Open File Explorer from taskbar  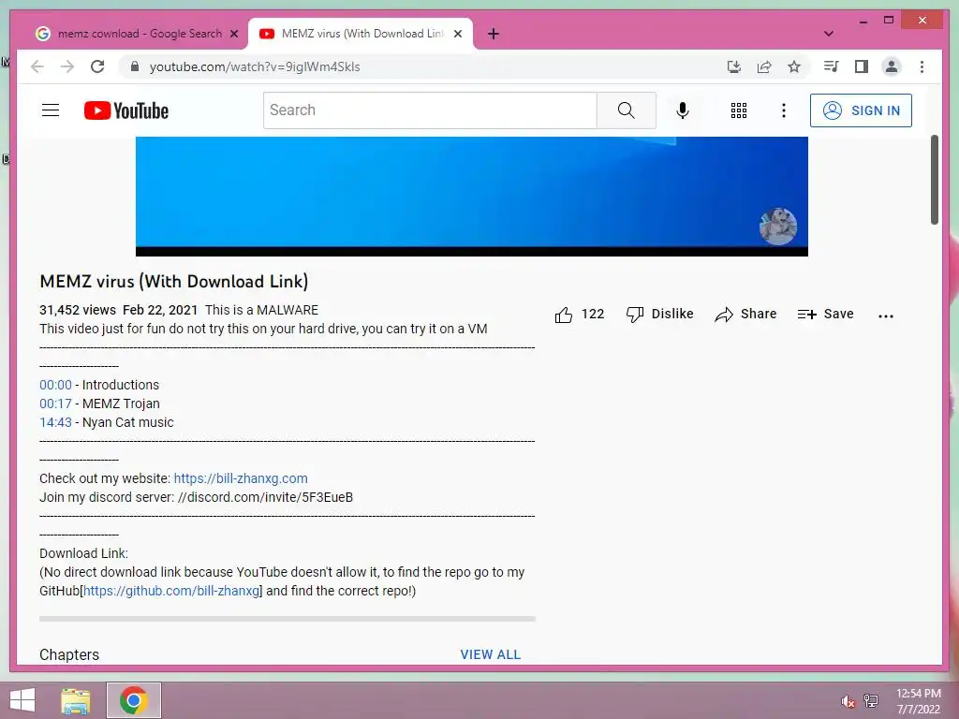[76, 700]
